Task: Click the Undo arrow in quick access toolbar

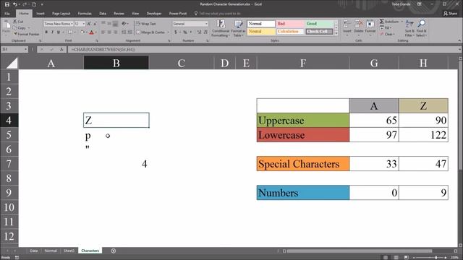Action: tap(14, 4)
